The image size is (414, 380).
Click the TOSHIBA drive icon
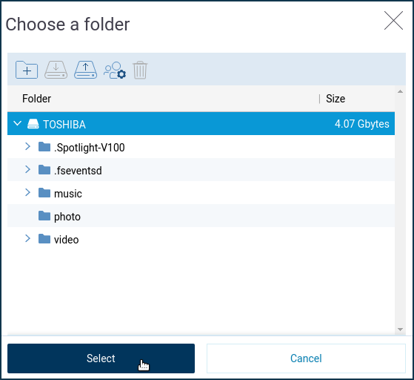pos(33,124)
